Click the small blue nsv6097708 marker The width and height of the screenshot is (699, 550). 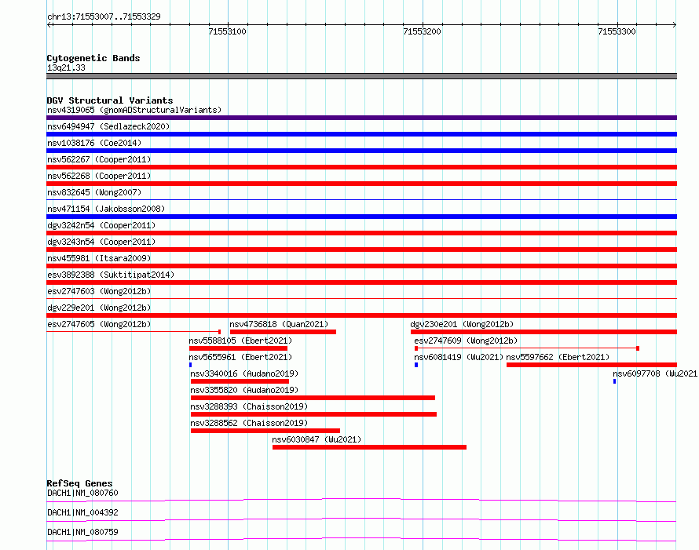coord(614,381)
